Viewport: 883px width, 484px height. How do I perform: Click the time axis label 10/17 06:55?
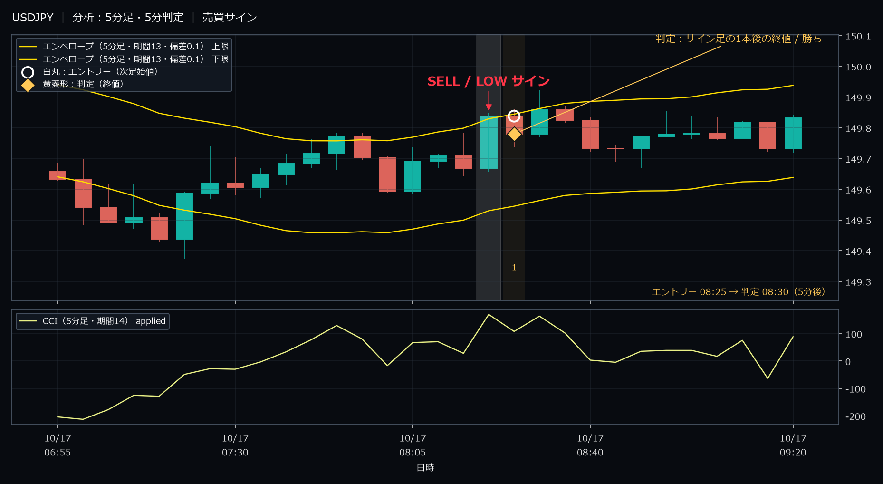[58, 445]
